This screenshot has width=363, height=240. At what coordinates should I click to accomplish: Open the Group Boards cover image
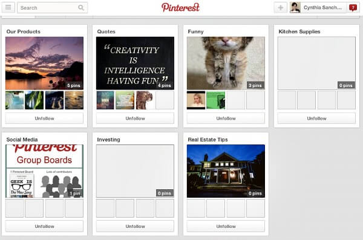tap(44, 171)
